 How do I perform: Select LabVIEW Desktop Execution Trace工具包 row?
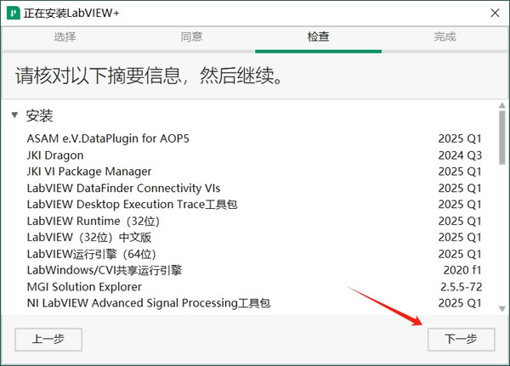click(x=132, y=204)
